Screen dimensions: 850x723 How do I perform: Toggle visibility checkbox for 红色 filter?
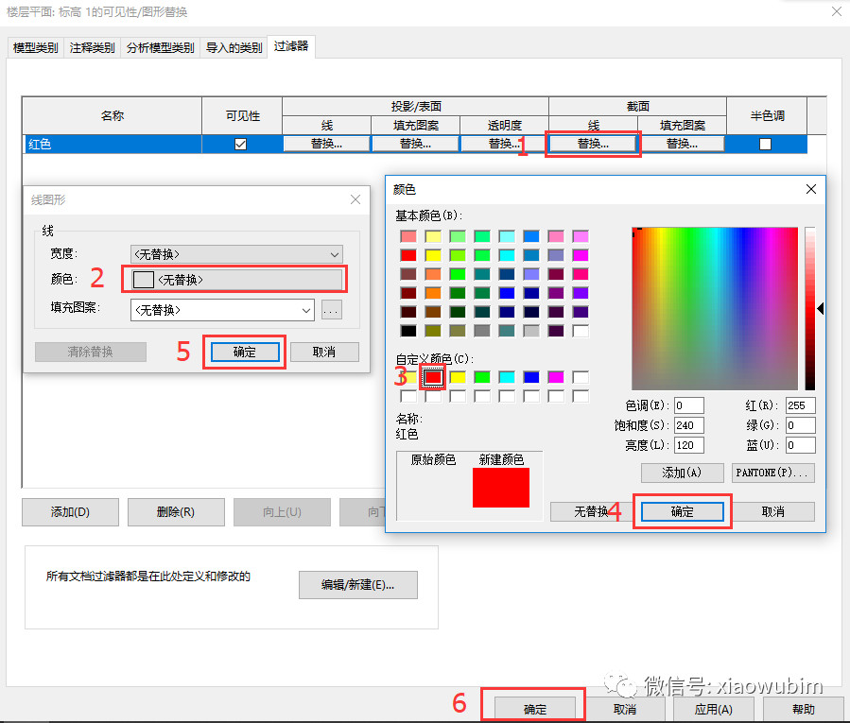241,145
